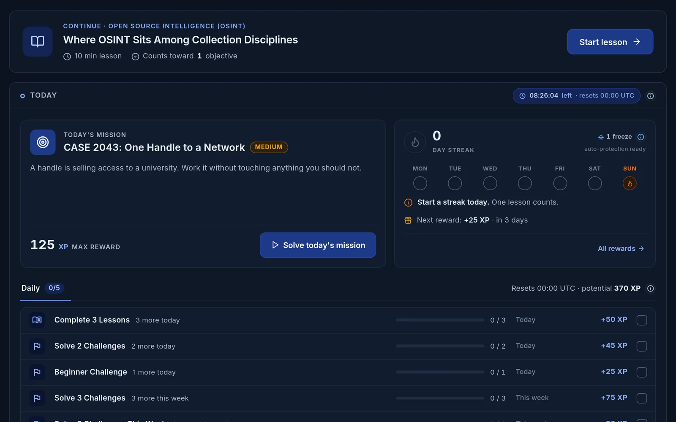
Task: Tick the Solve 2 Challenges checkbox
Action: pos(642,346)
